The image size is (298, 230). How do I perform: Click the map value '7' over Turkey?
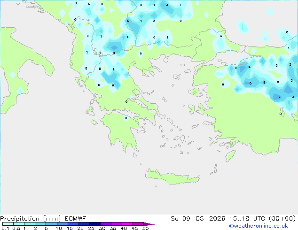coord(279,98)
